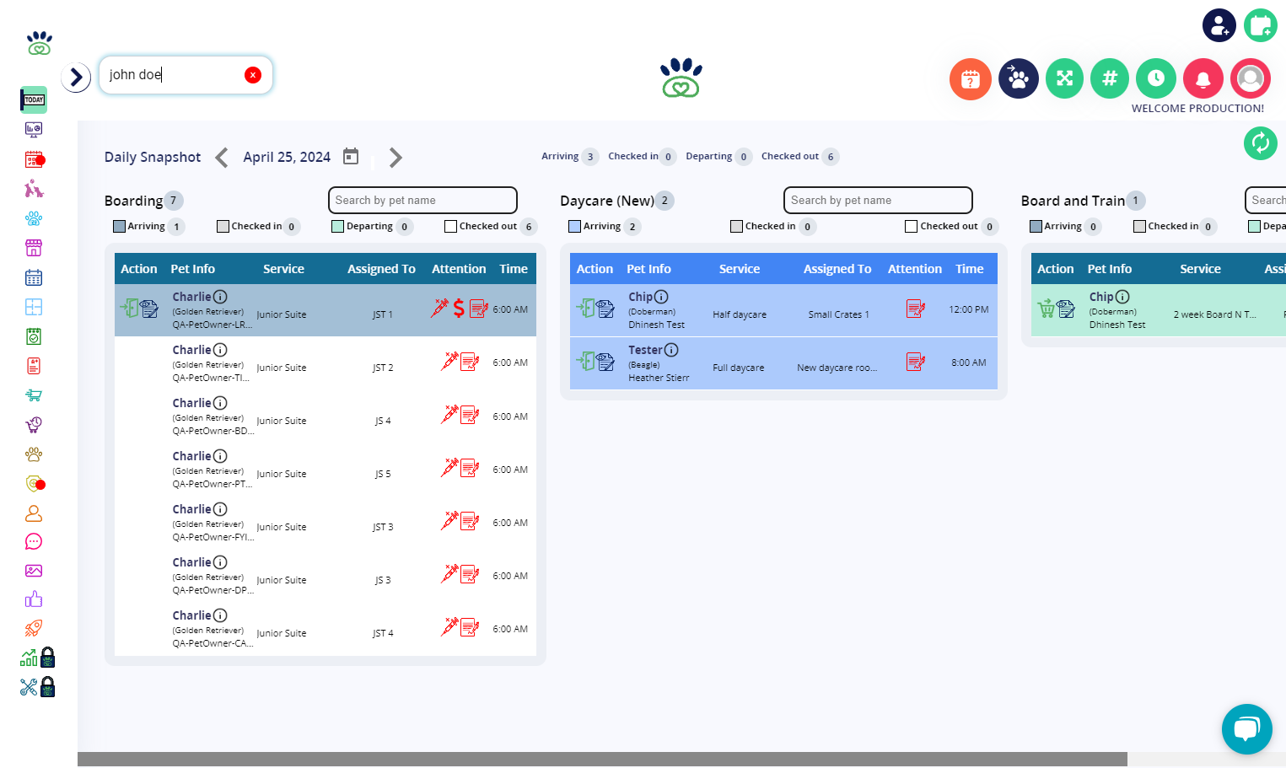Open the rocket icon in the sidebar

pos(34,628)
